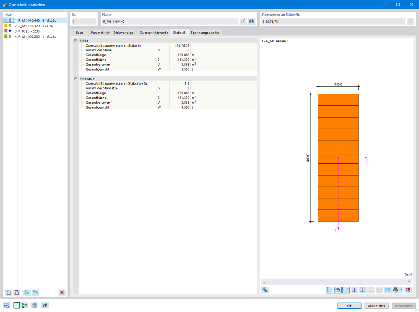This screenshot has width=419, height=312.
Task: Open the cross-section library book icon
Action: tap(252, 22)
